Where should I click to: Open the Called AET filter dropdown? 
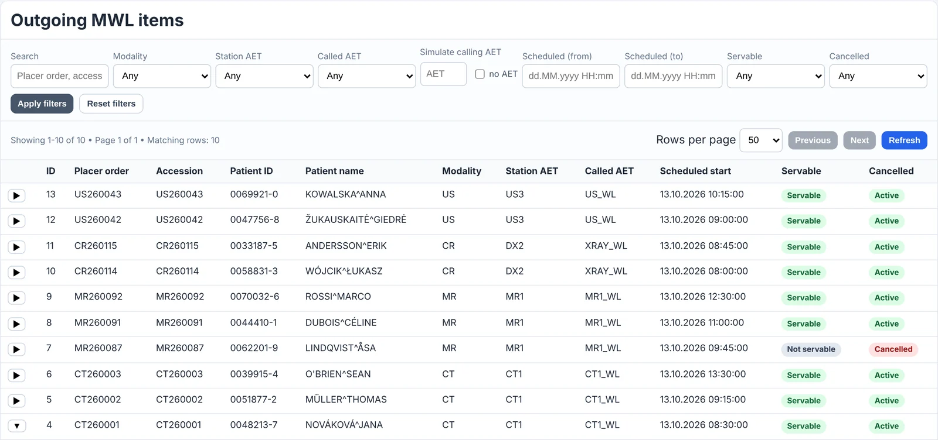366,76
